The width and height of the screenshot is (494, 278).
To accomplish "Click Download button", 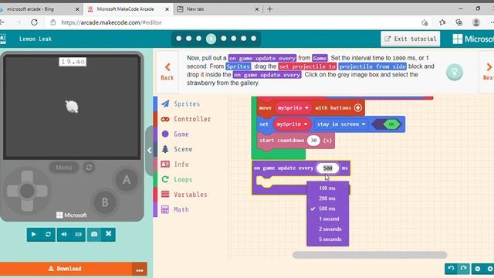I will (x=66, y=269).
